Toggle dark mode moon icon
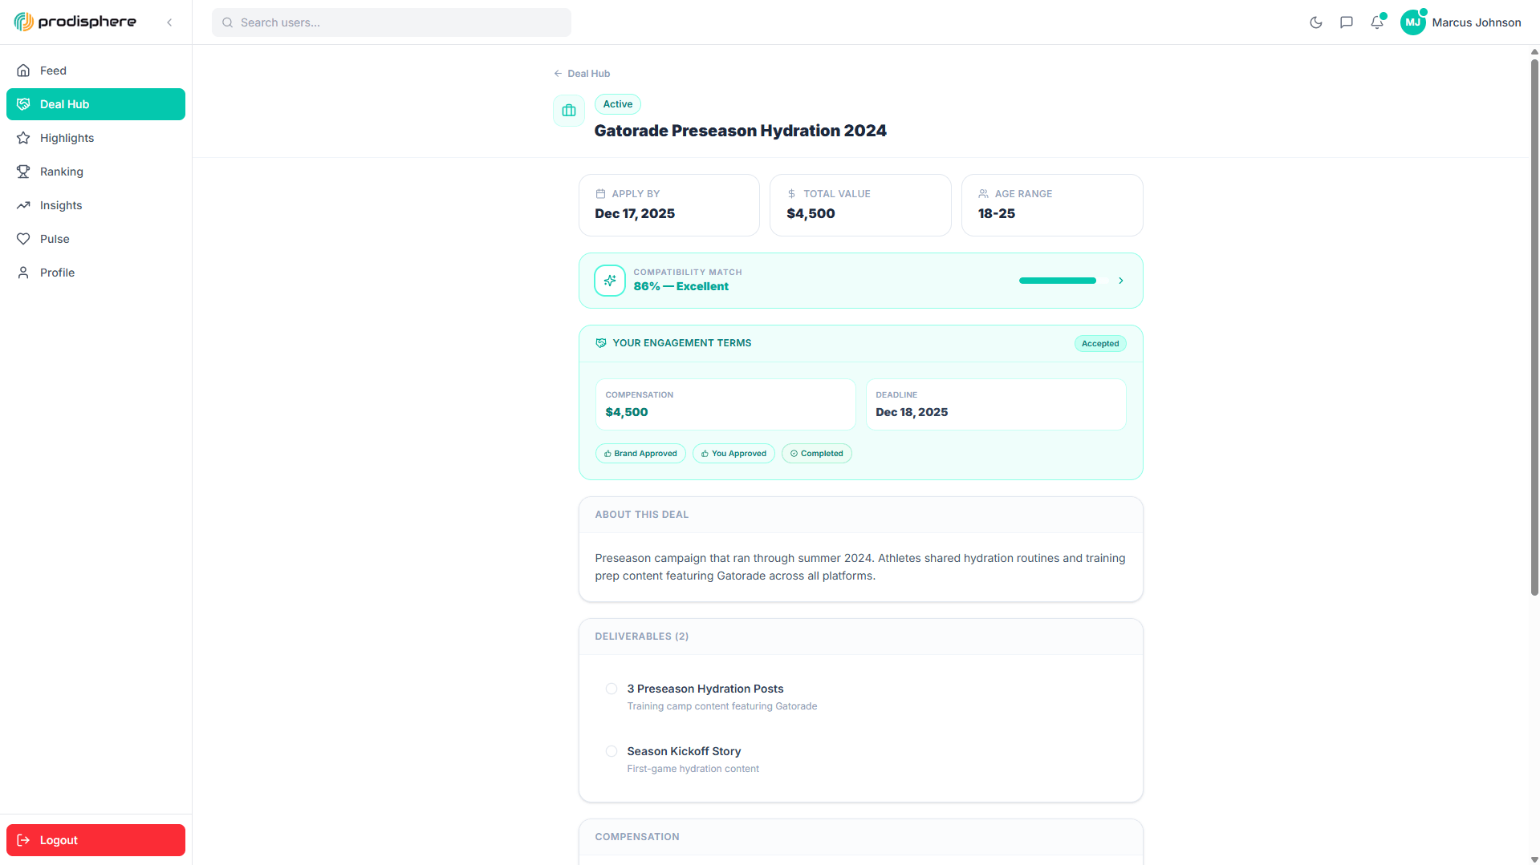 [1315, 22]
